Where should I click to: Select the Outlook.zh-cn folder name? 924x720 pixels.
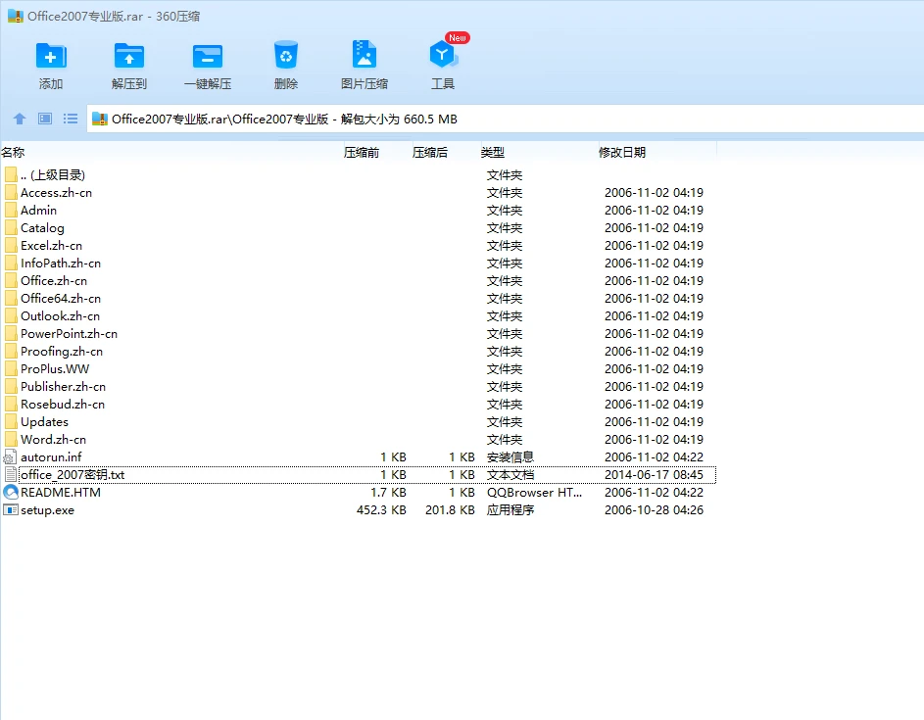(60, 316)
